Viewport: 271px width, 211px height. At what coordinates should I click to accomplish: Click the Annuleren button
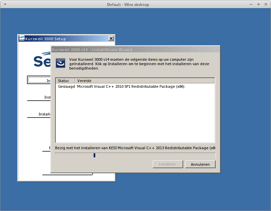tap(200, 164)
